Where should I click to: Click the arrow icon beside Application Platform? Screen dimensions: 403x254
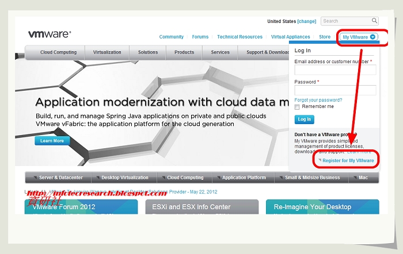click(219, 178)
